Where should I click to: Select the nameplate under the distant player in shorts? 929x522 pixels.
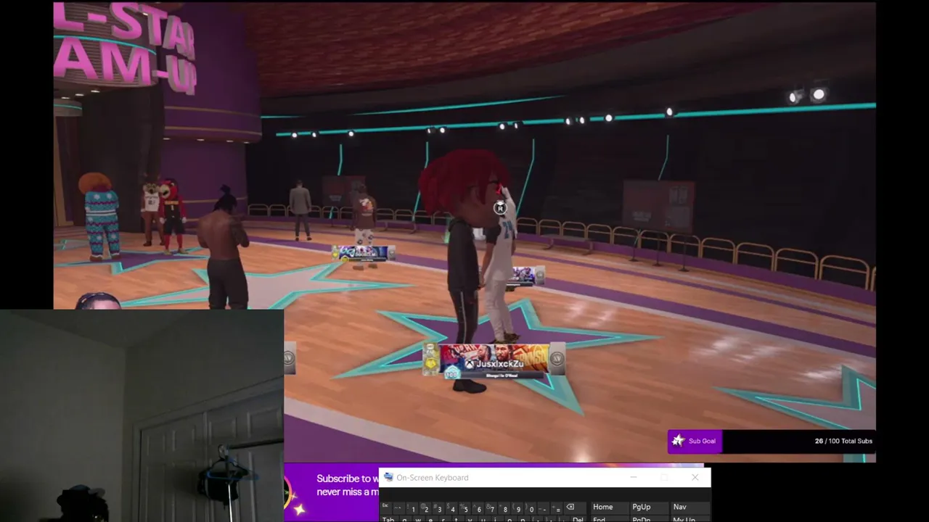[x=364, y=253]
